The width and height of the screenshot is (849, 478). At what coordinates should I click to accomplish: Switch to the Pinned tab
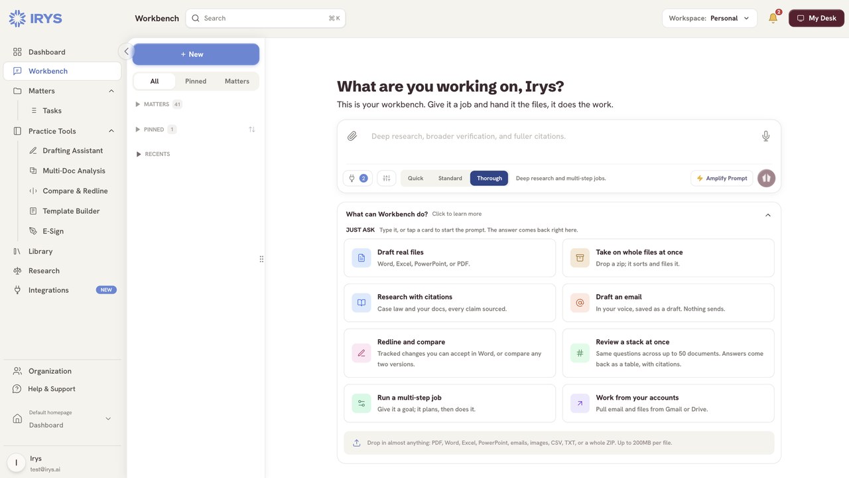click(x=196, y=82)
